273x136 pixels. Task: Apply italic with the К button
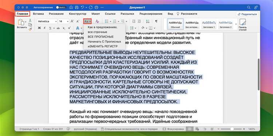44,28
